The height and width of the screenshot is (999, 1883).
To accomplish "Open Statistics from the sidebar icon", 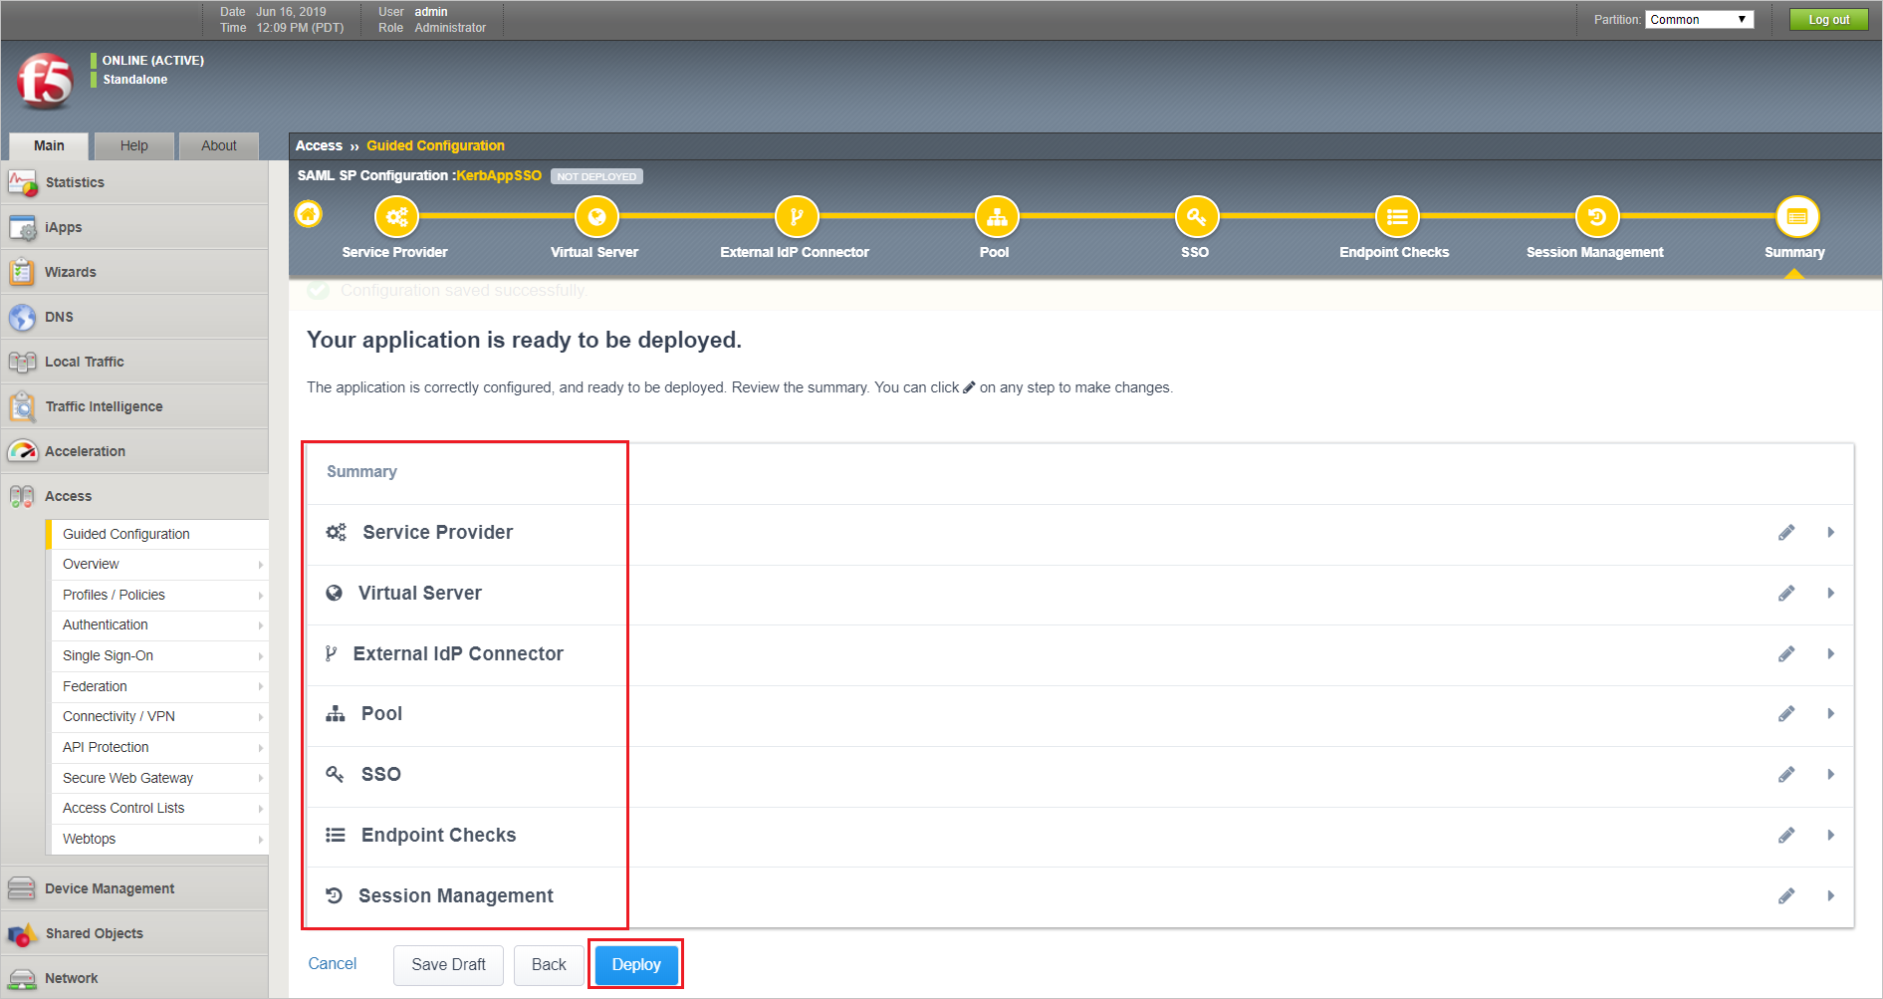I will click(x=22, y=182).
